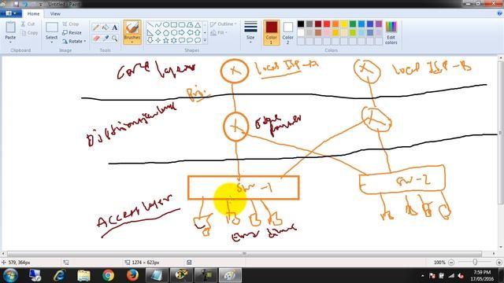Choose the Rounded rectangle callout shape

[182, 40]
